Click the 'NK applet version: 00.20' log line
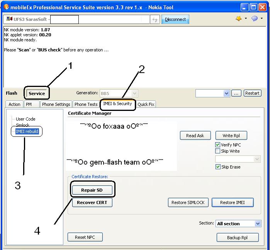Screen dimensions: 270x250 [27, 35]
